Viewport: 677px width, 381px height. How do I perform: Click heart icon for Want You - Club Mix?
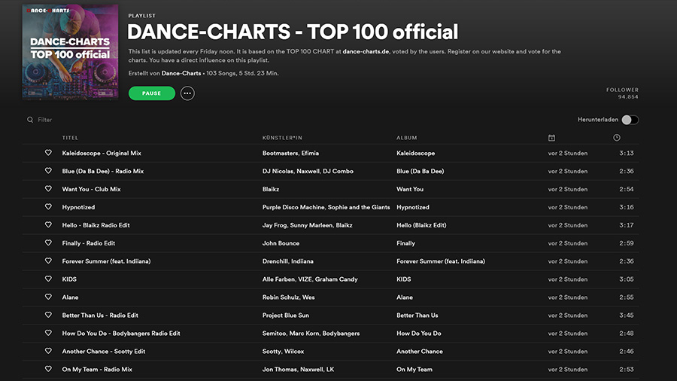48,189
